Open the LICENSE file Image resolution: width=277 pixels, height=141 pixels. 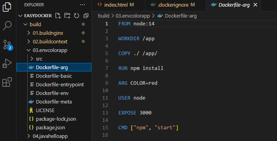54,110
